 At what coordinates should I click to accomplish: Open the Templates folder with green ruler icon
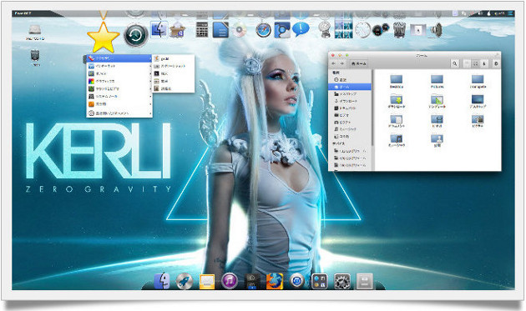[x=437, y=102]
